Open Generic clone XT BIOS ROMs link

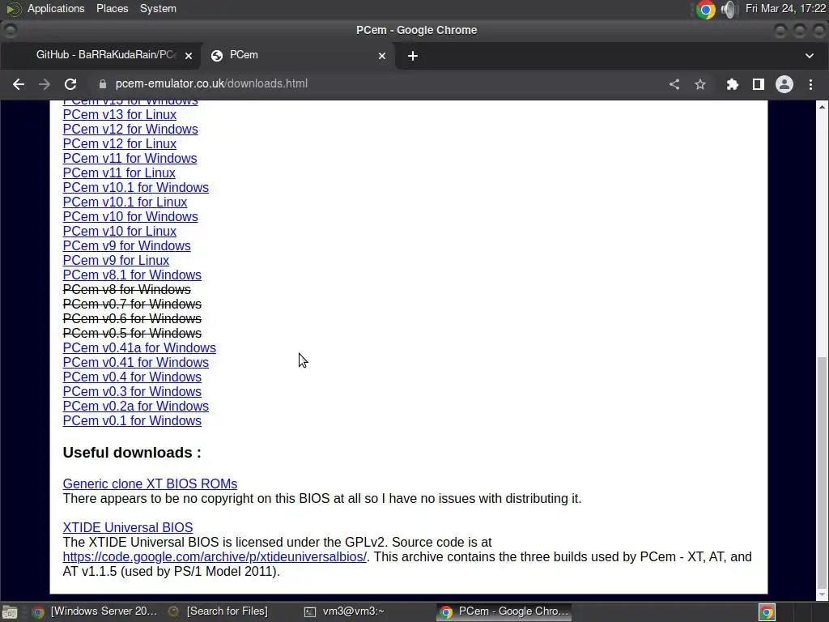coord(150,484)
